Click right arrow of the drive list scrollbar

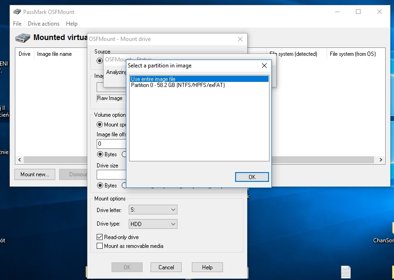click(381, 160)
